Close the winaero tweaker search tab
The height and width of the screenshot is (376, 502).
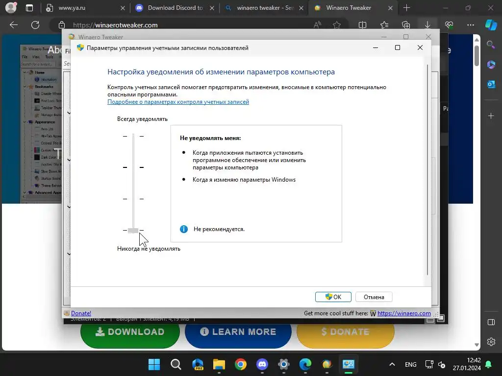pos(301,8)
